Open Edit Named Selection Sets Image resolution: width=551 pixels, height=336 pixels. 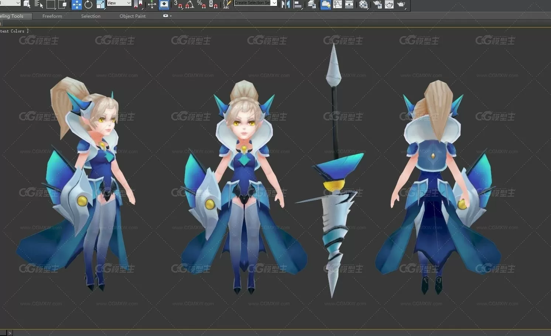[x=227, y=4]
